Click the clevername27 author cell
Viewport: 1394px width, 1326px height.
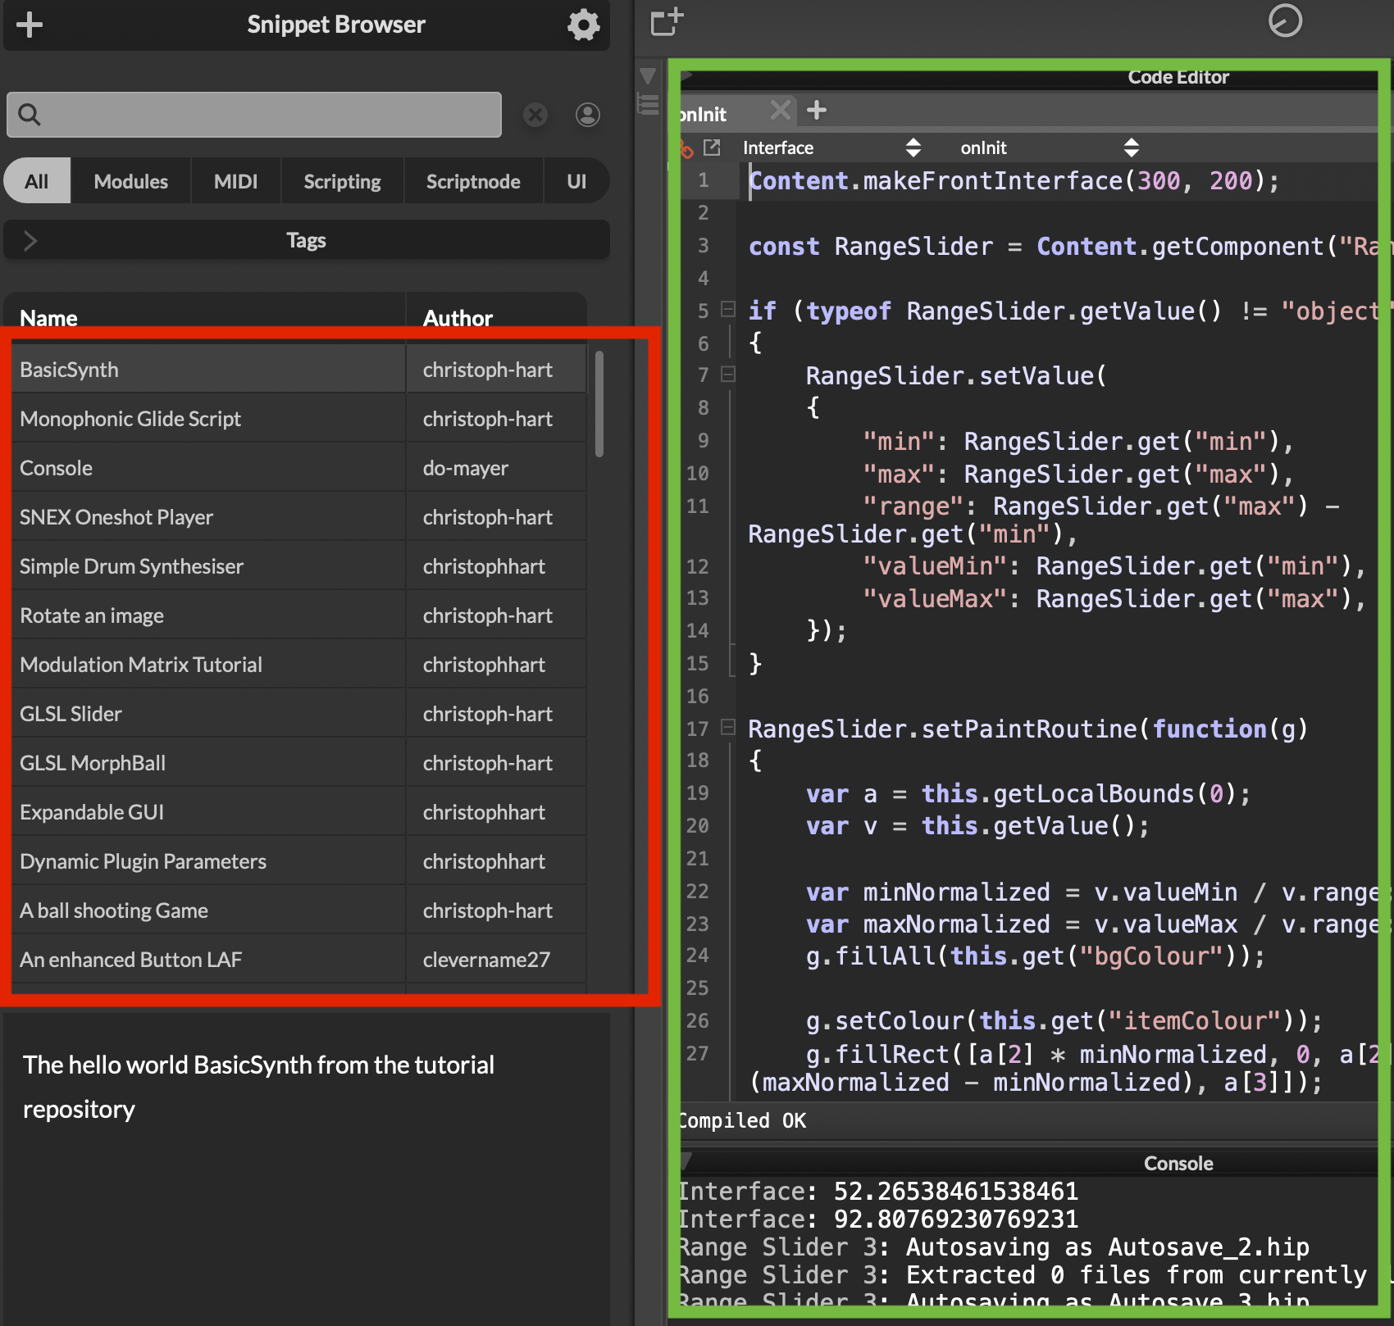coord(496,960)
